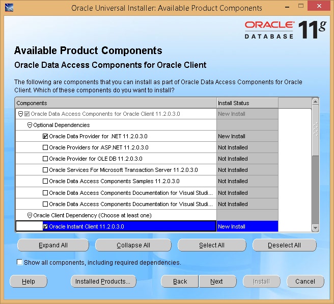Click scrollbar down arrow in components list

pos(315,228)
